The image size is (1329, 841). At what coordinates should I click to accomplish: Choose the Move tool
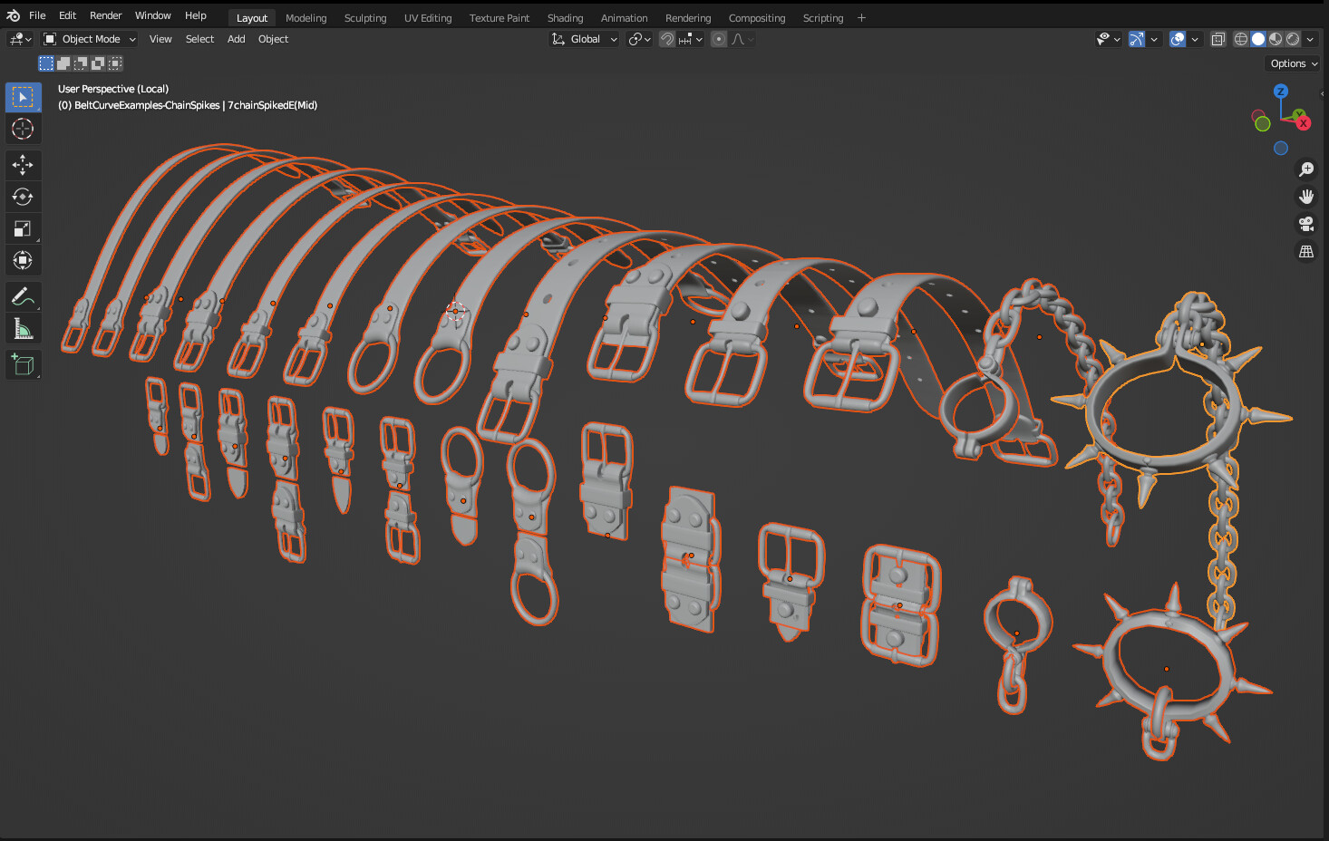click(24, 165)
